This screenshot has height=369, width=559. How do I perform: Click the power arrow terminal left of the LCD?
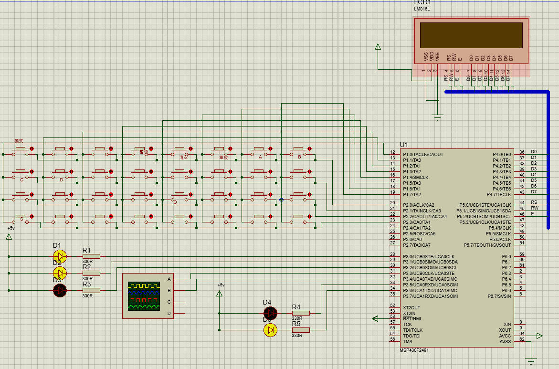click(378, 47)
